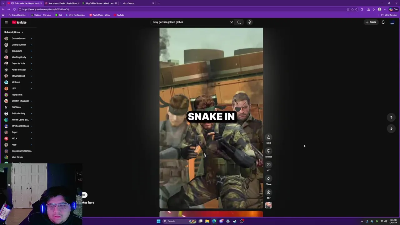Open Import favorites bookmark

(17, 15)
